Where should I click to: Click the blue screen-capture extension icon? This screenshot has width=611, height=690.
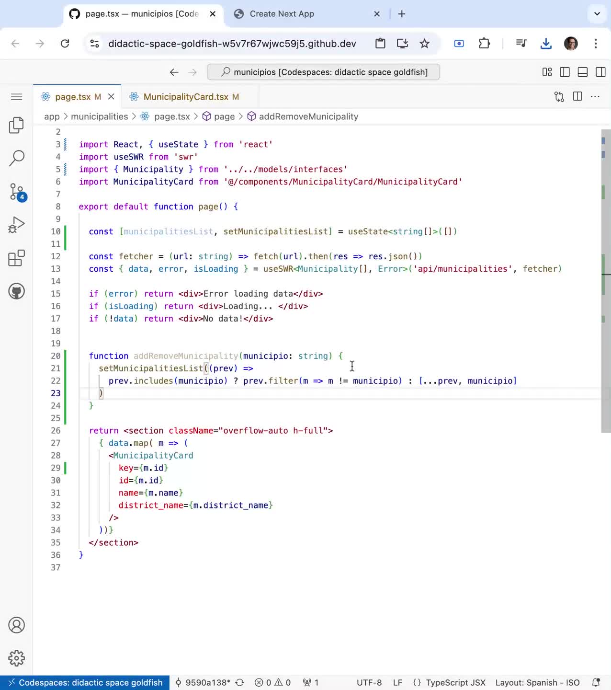tap(459, 44)
